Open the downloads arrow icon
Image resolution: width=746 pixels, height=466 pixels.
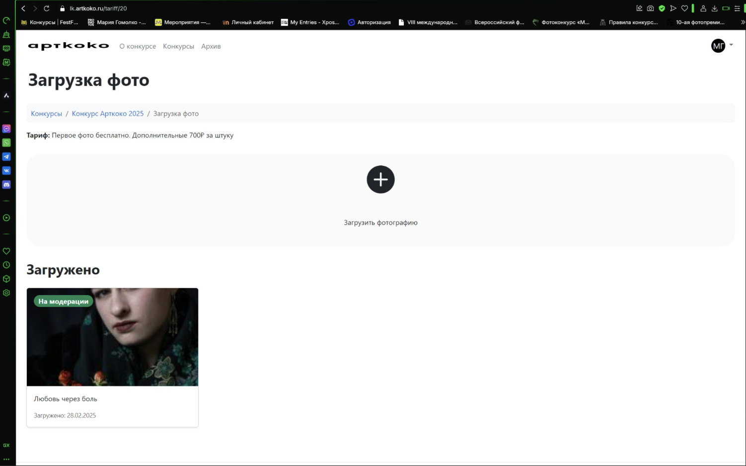click(714, 8)
